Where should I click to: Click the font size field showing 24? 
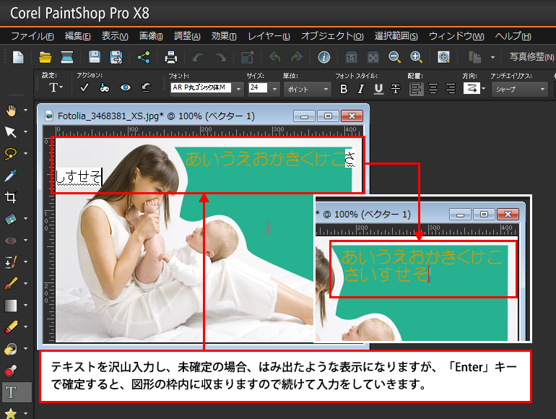click(x=259, y=87)
